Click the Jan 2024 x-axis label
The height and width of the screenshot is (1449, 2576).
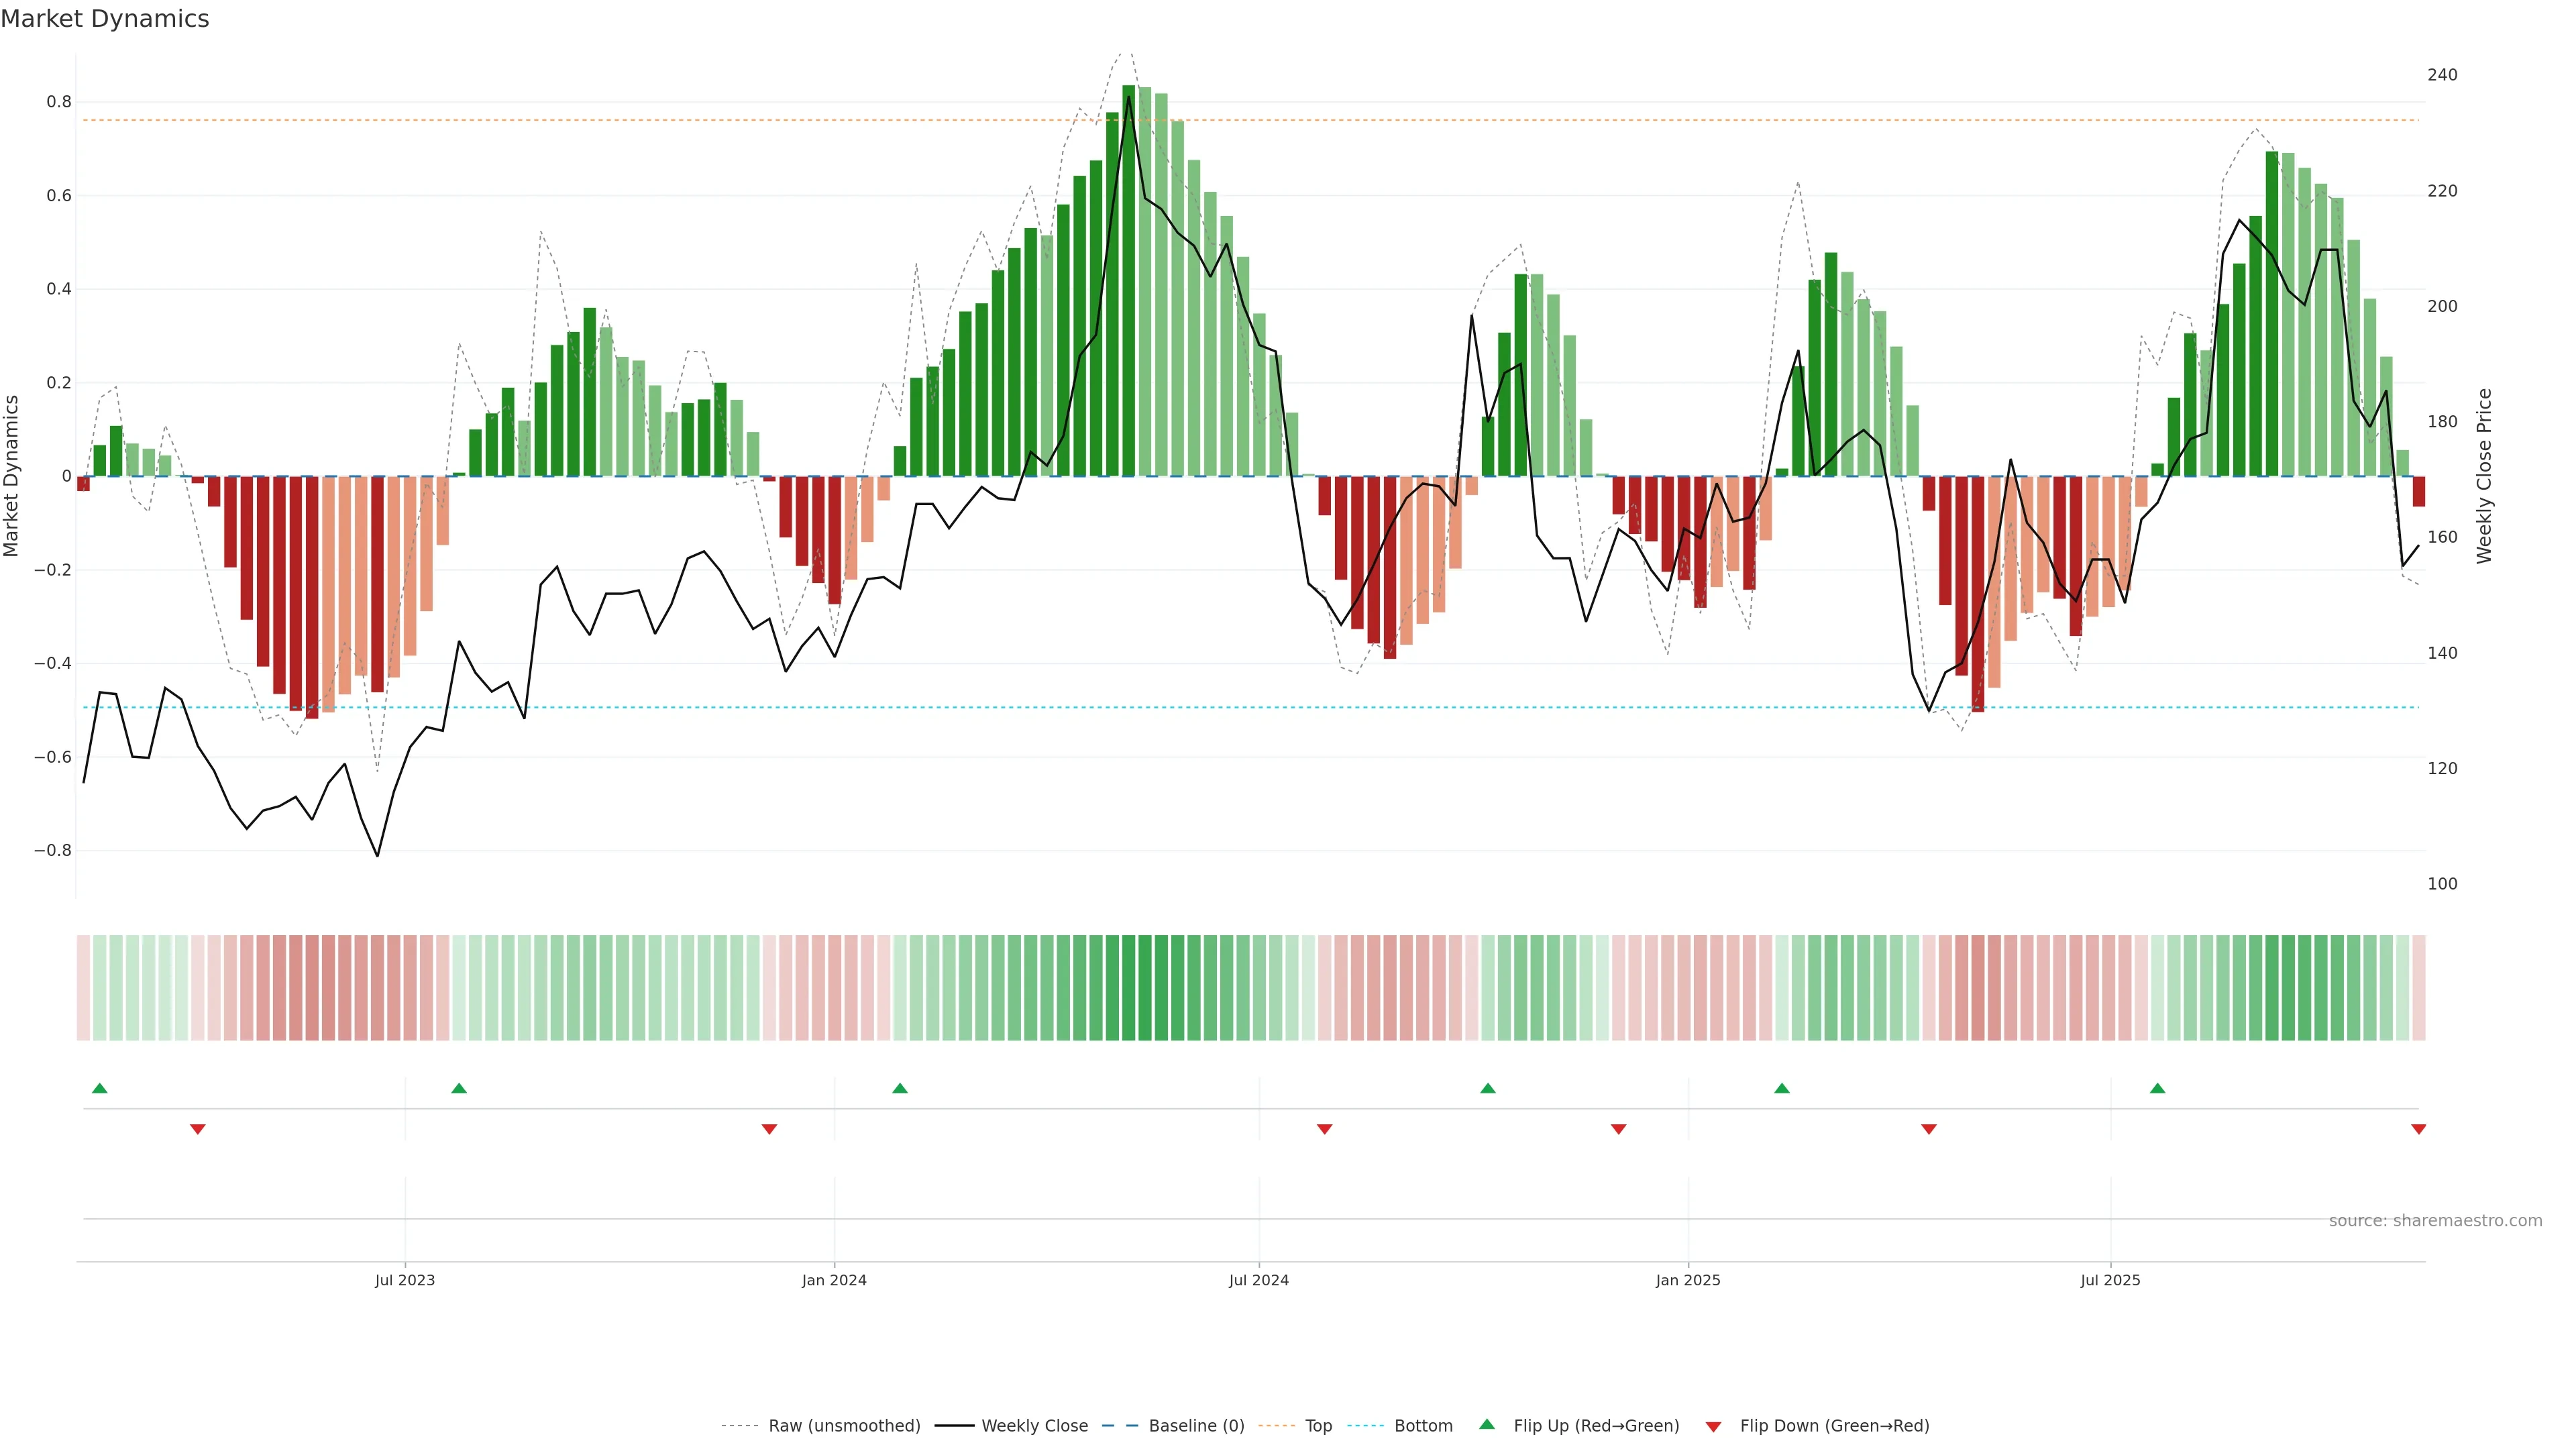[834, 1280]
